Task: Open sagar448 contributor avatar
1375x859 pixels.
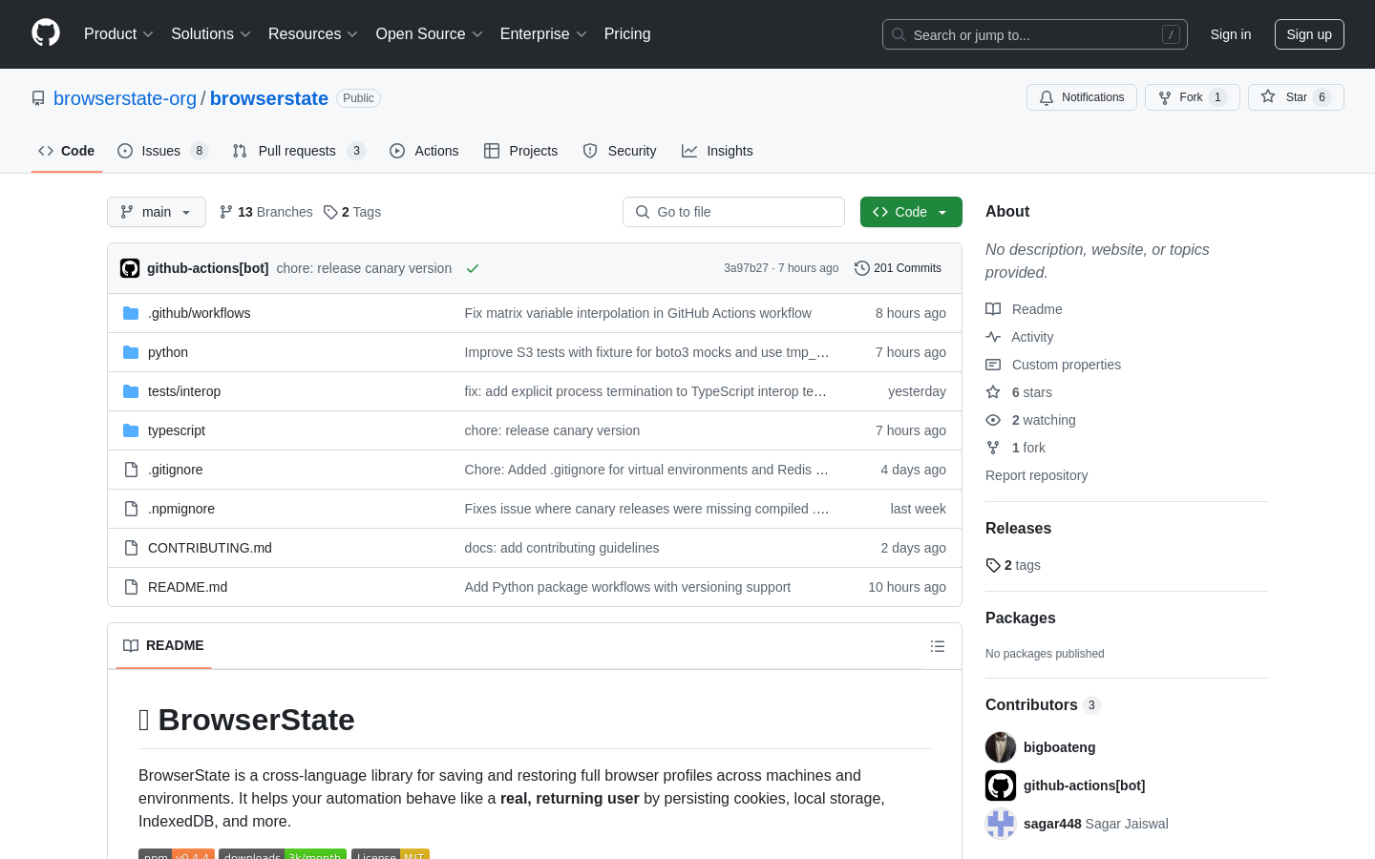Action: [1001, 824]
